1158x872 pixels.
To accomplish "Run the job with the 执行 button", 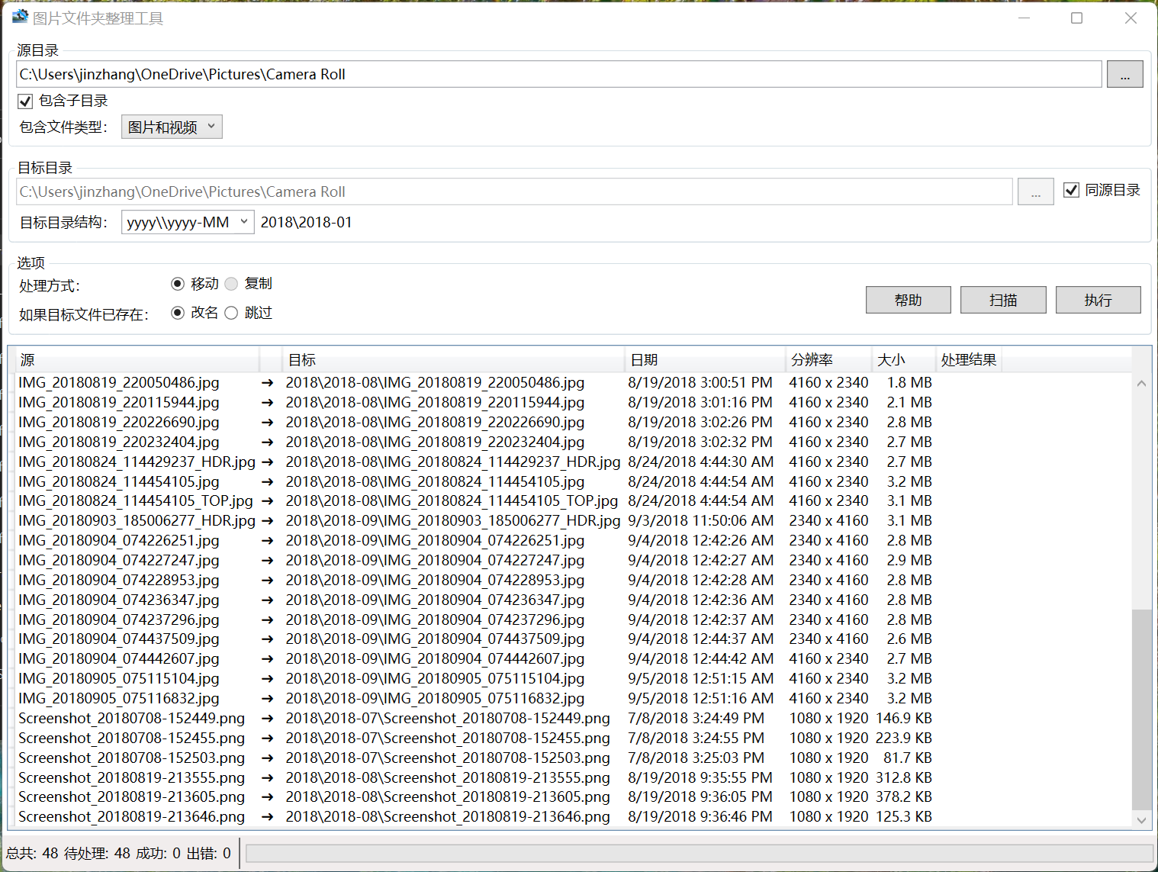I will point(1098,300).
